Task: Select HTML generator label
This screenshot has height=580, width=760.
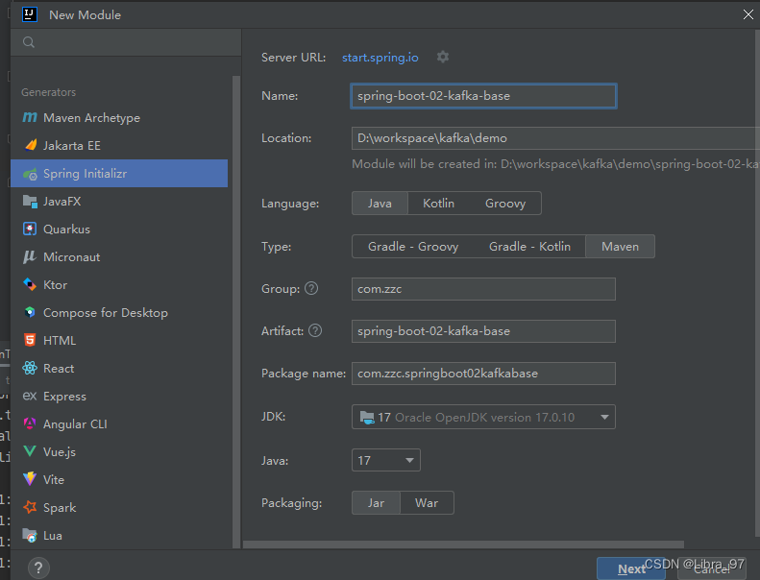Action: pyautogui.click(x=60, y=341)
